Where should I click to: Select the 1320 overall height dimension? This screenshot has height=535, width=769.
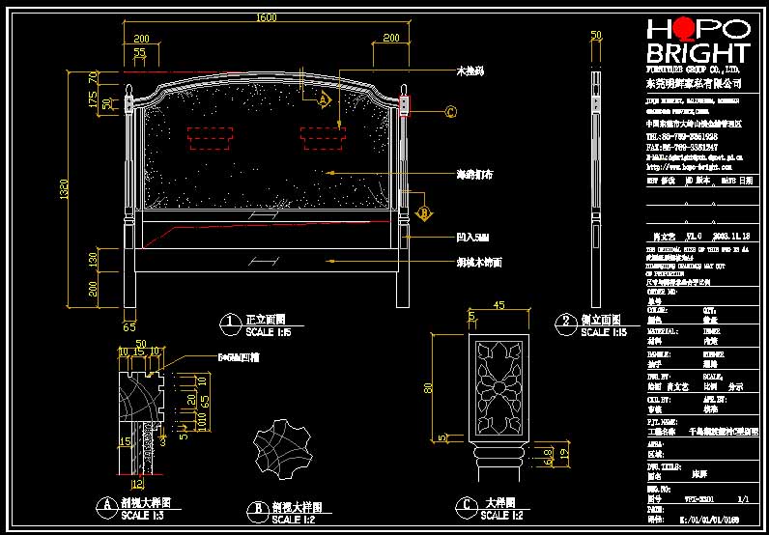[66, 189]
